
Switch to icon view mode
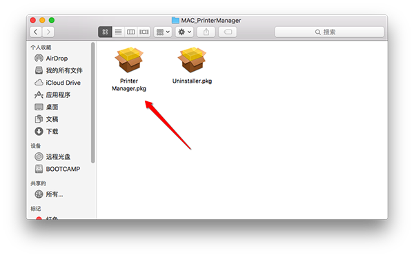point(105,32)
